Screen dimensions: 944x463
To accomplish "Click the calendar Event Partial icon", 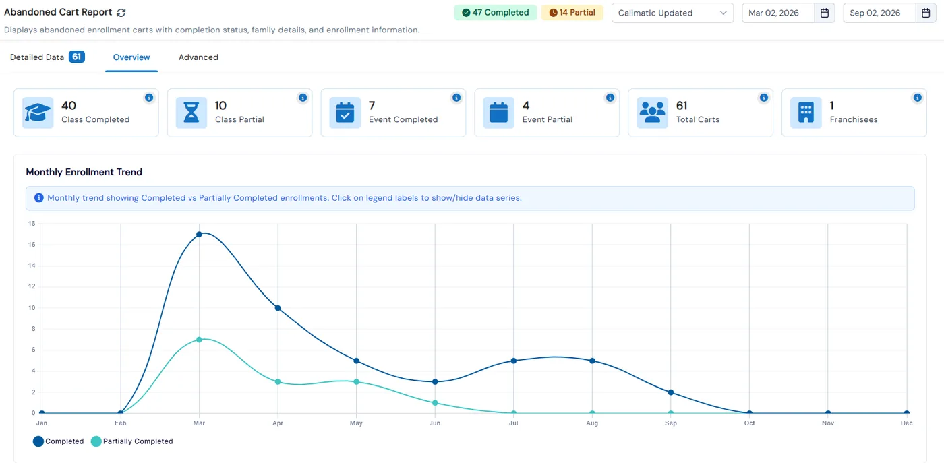I will coord(499,113).
